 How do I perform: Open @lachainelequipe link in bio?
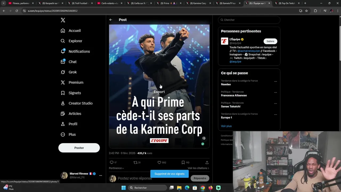[249, 51]
